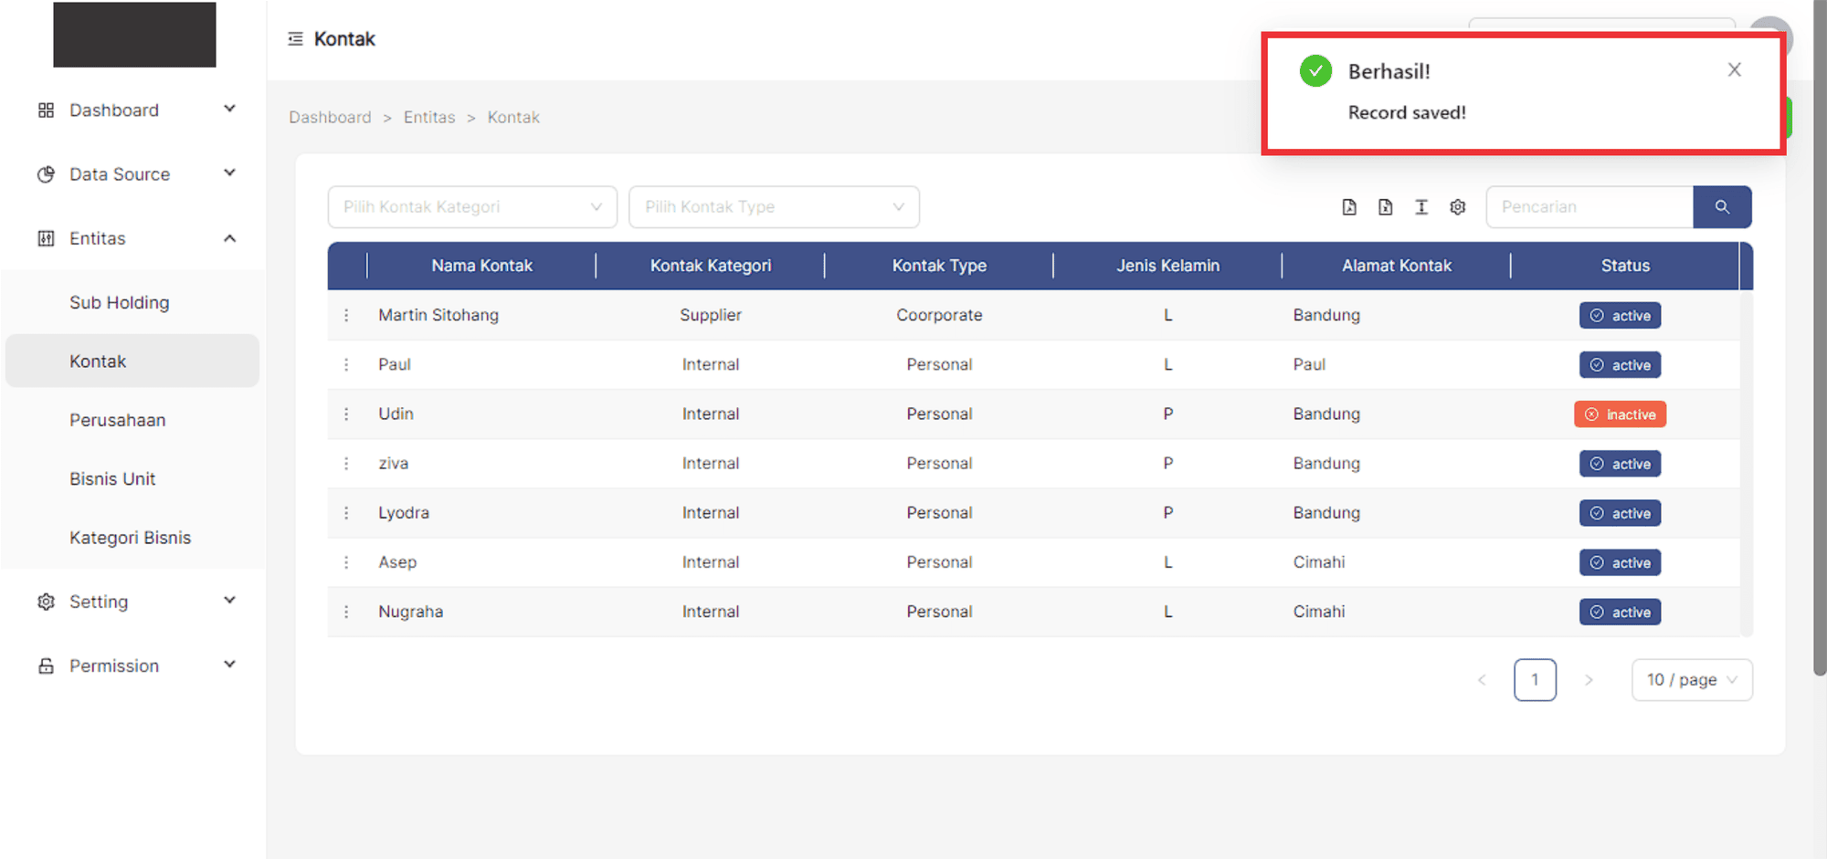
Task: Open table column settings gear icon
Action: coord(1458,207)
